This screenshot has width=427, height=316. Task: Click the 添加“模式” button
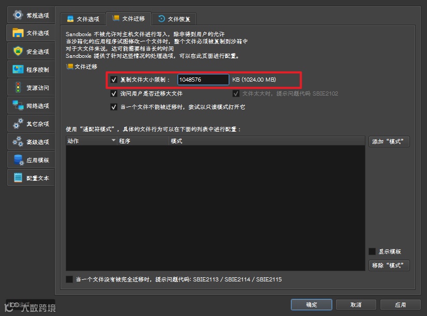pyautogui.click(x=389, y=141)
